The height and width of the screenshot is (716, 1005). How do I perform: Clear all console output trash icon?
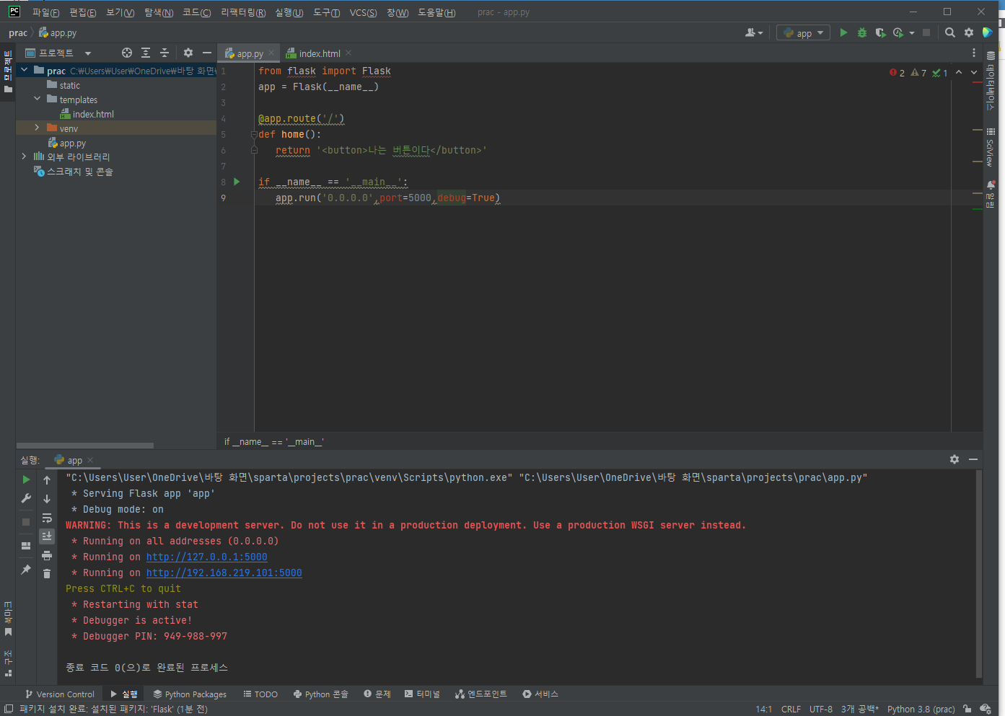pos(47,574)
